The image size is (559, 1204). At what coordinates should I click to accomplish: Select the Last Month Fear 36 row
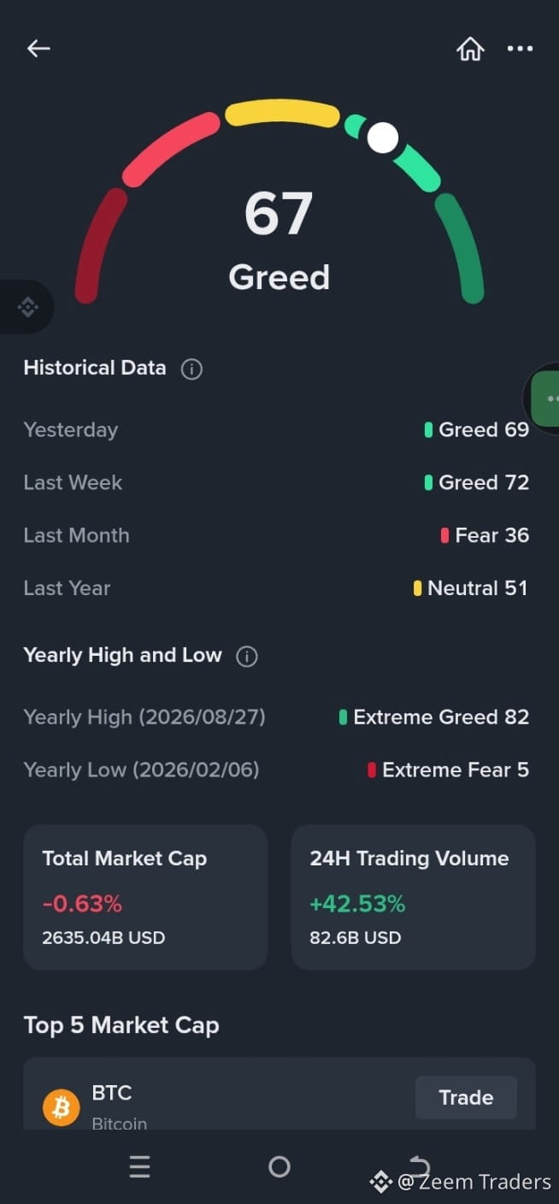(x=276, y=535)
